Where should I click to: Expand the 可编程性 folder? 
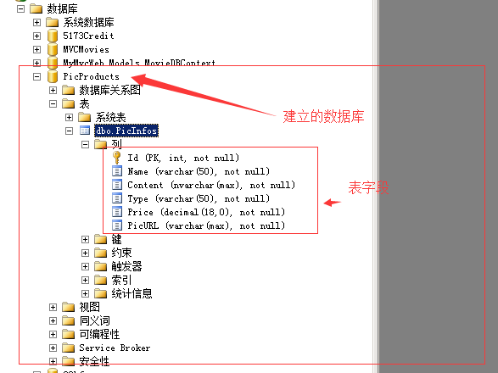53,334
